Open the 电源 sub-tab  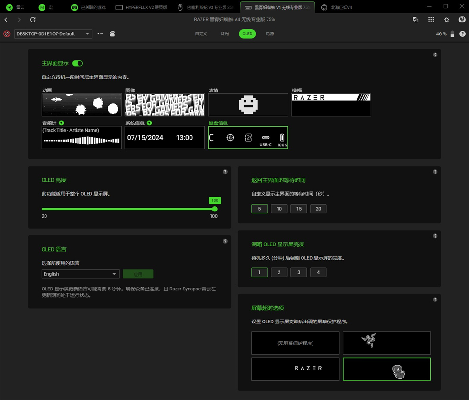(270, 34)
